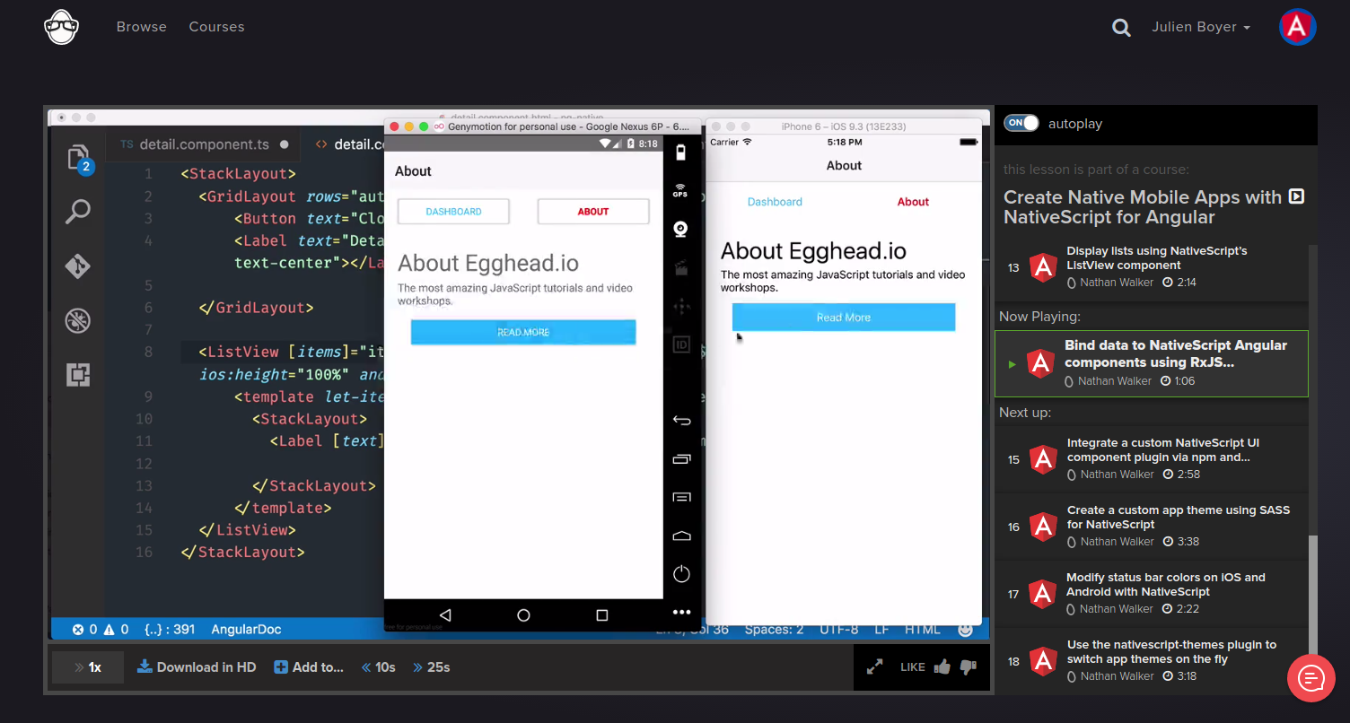Open lesson 13 Display lists using ListView
1350x723 pixels.
tap(1151, 266)
